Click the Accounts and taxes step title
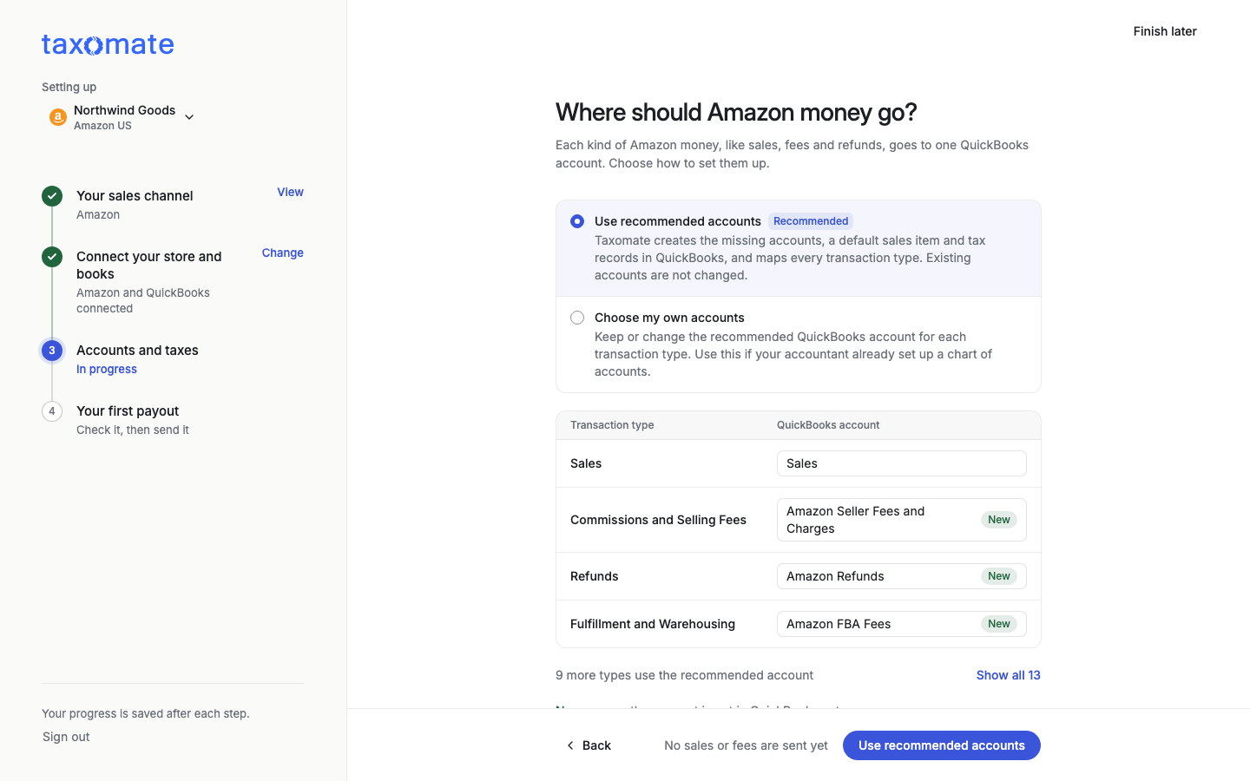Image resolution: width=1250 pixels, height=781 pixels. (137, 351)
